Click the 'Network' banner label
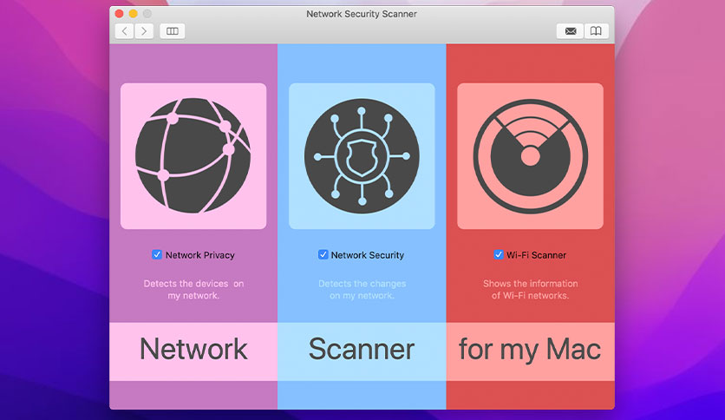Image resolution: width=725 pixels, height=420 pixels. pos(193,349)
